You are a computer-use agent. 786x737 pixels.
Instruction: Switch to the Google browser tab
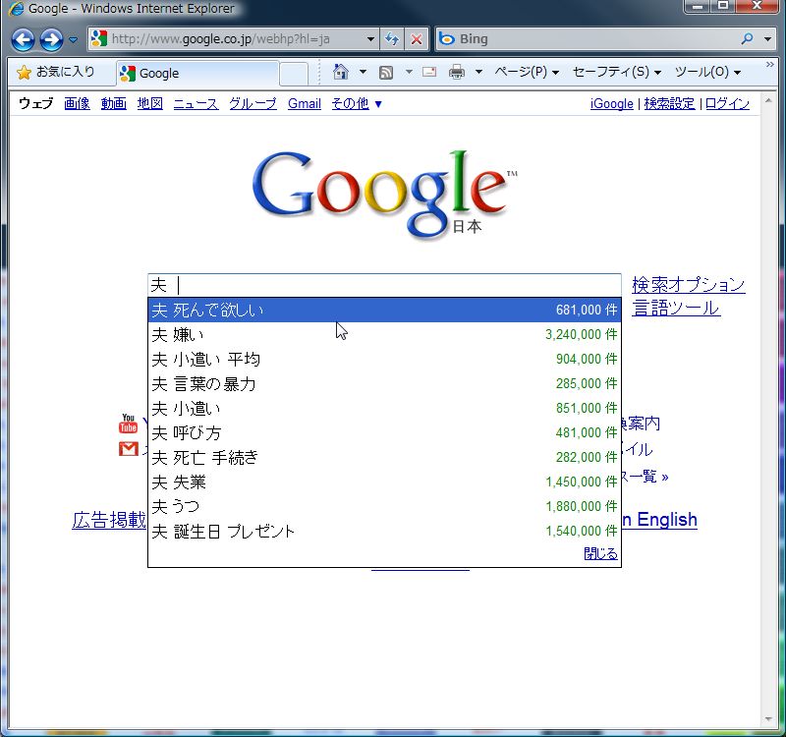pyautogui.click(x=195, y=73)
